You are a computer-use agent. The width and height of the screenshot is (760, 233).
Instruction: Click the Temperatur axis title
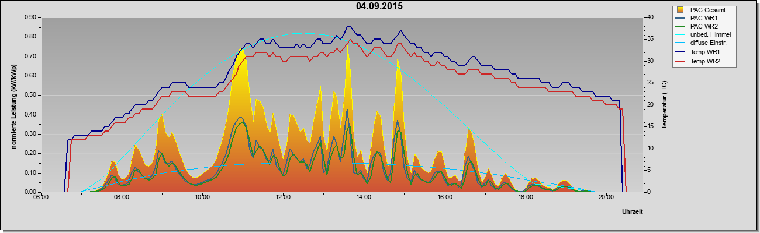click(x=665, y=105)
